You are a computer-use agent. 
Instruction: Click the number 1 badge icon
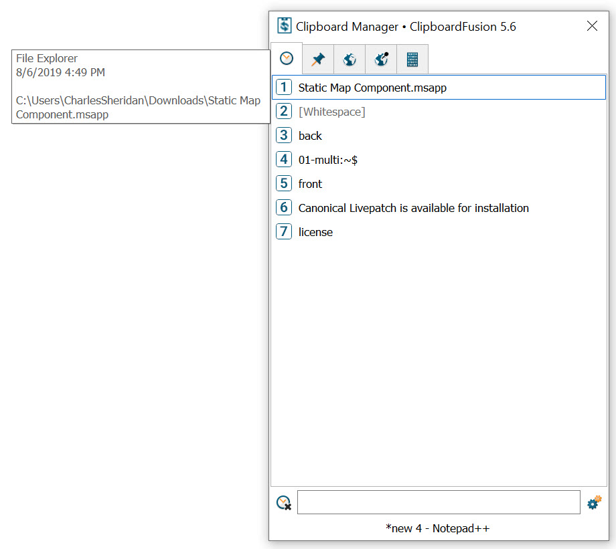pos(284,87)
